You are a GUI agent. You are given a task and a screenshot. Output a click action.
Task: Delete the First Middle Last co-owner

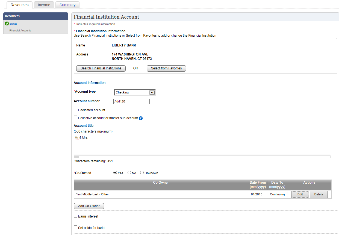[319, 195]
